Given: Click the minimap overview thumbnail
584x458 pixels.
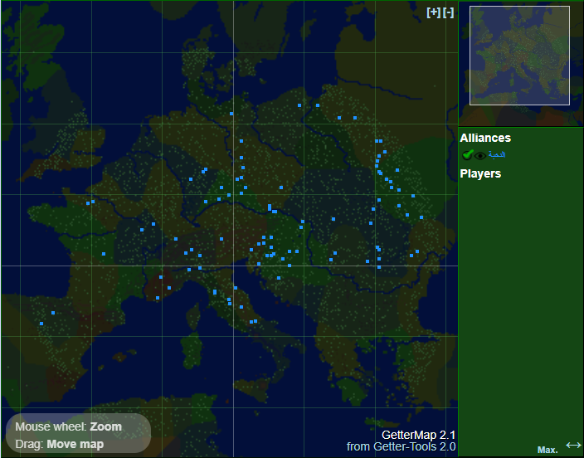Looking at the screenshot, I should 521,63.
